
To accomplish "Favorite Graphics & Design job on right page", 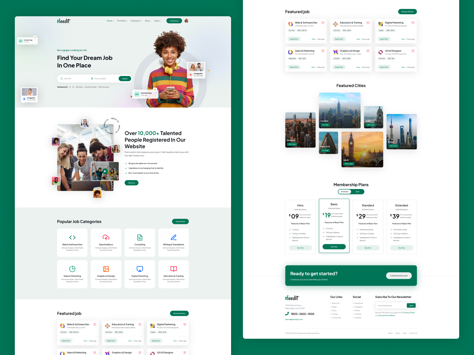I will (x=368, y=51).
